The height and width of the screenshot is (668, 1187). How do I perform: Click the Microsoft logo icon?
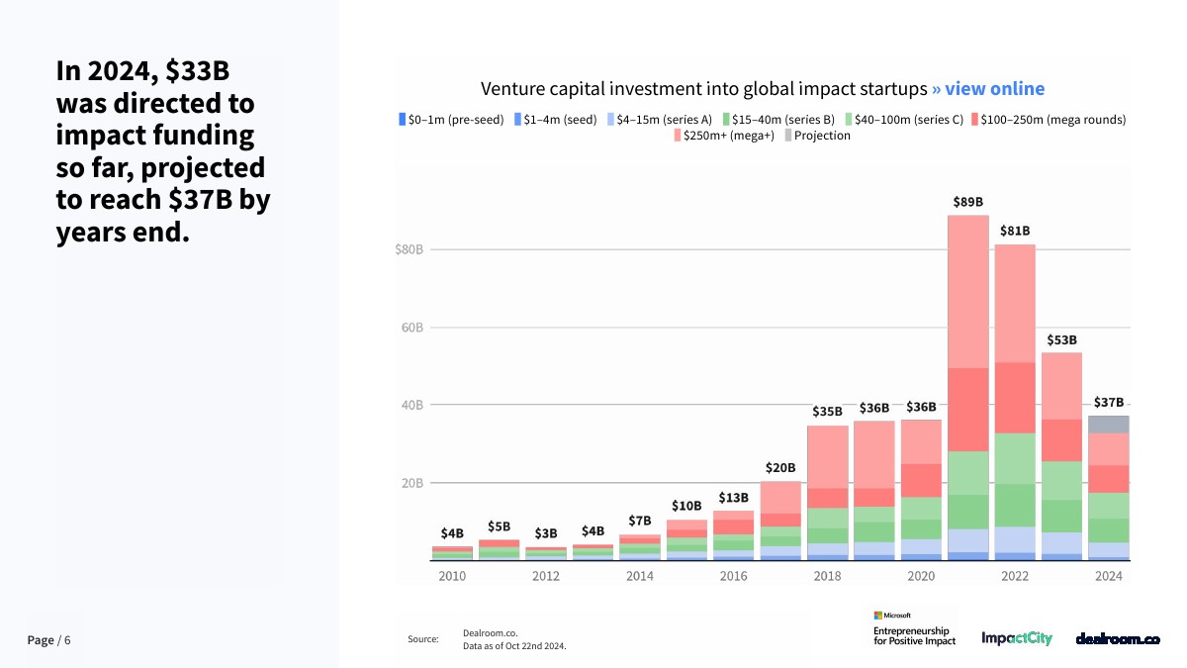(878, 616)
